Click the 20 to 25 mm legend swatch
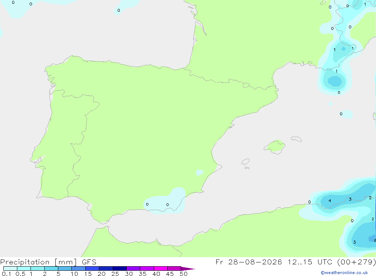The width and height of the screenshot is (376, 276). click(x=106, y=268)
